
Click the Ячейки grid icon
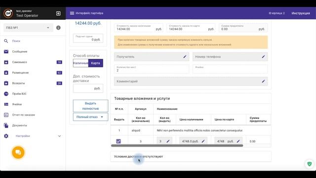tap(6, 104)
